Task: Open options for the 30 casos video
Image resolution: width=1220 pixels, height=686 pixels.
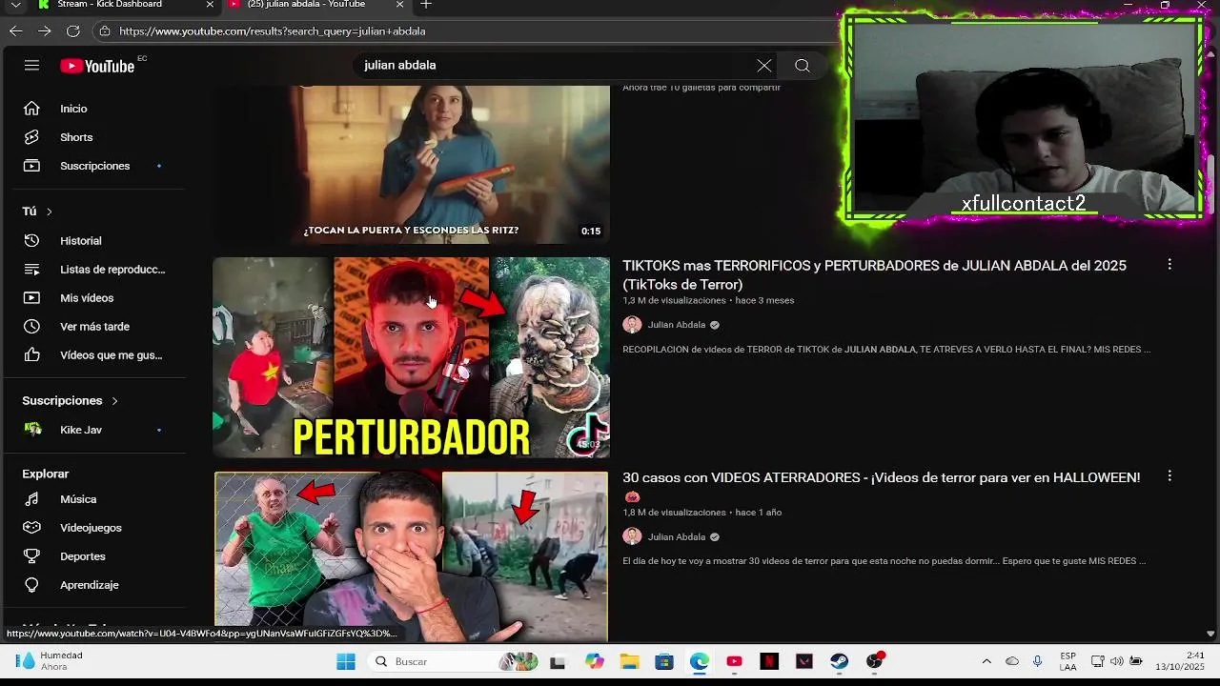Action: (1169, 476)
